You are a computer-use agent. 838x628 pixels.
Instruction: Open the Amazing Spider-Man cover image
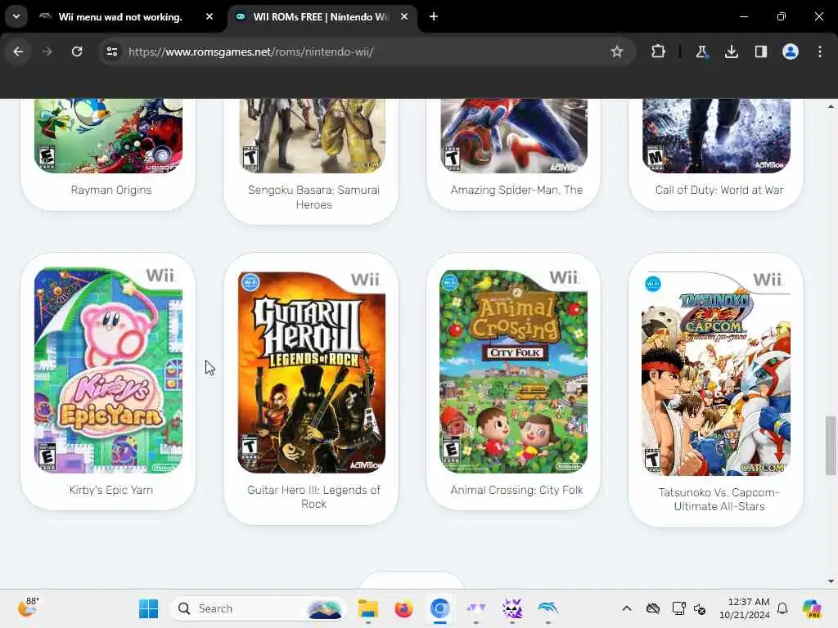[x=514, y=136]
